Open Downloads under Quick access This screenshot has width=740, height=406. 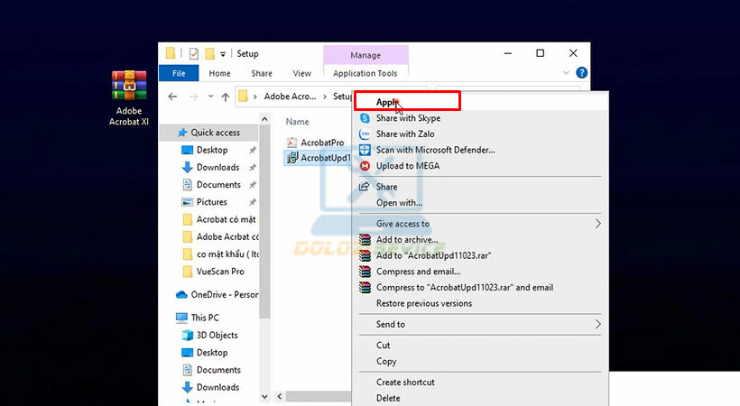click(218, 167)
